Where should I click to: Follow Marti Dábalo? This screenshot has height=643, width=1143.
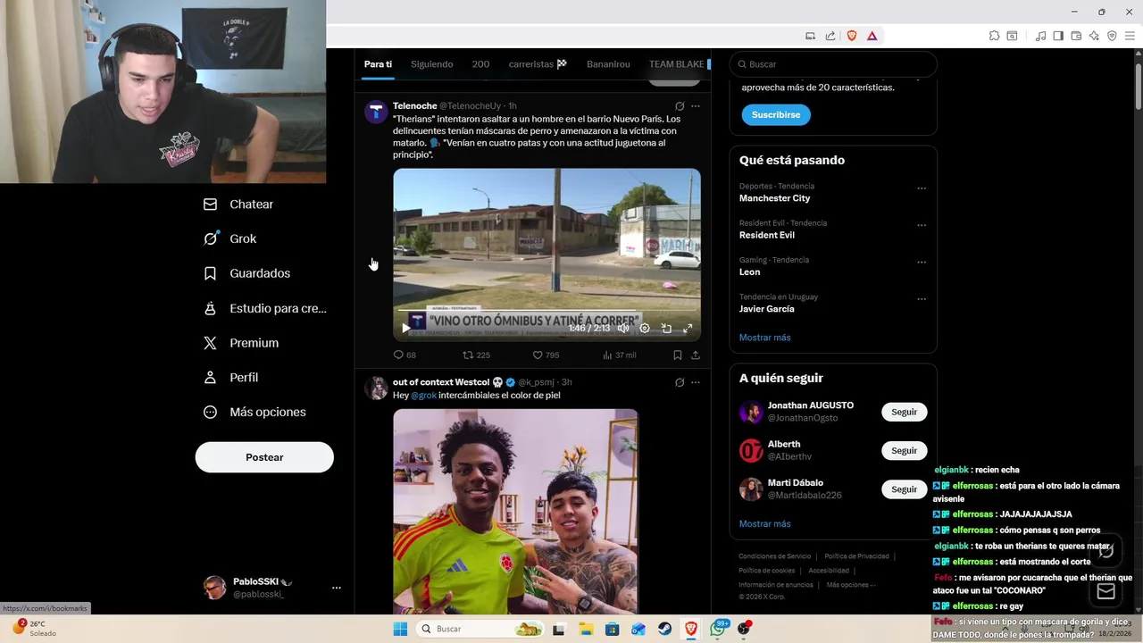[x=904, y=489]
